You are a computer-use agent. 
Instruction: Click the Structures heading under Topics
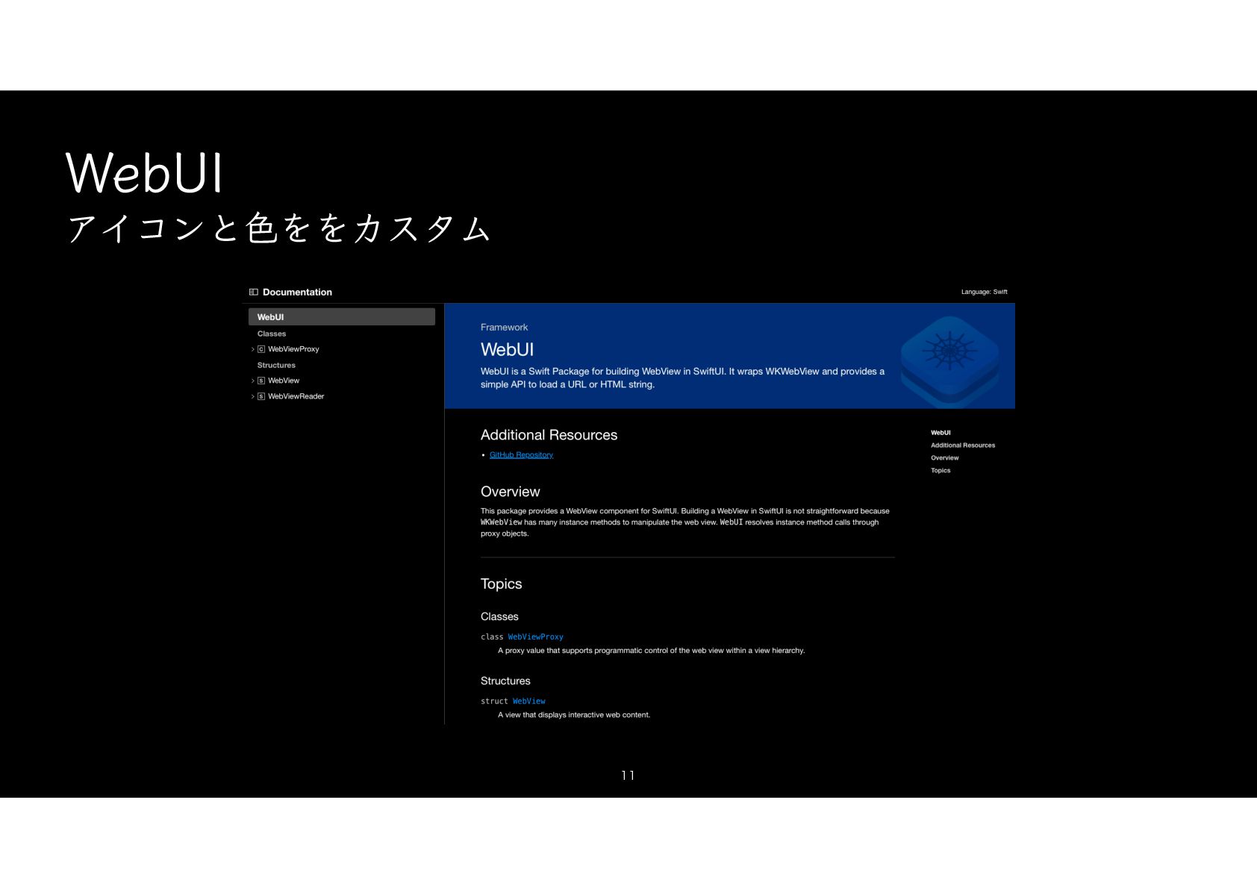click(505, 681)
